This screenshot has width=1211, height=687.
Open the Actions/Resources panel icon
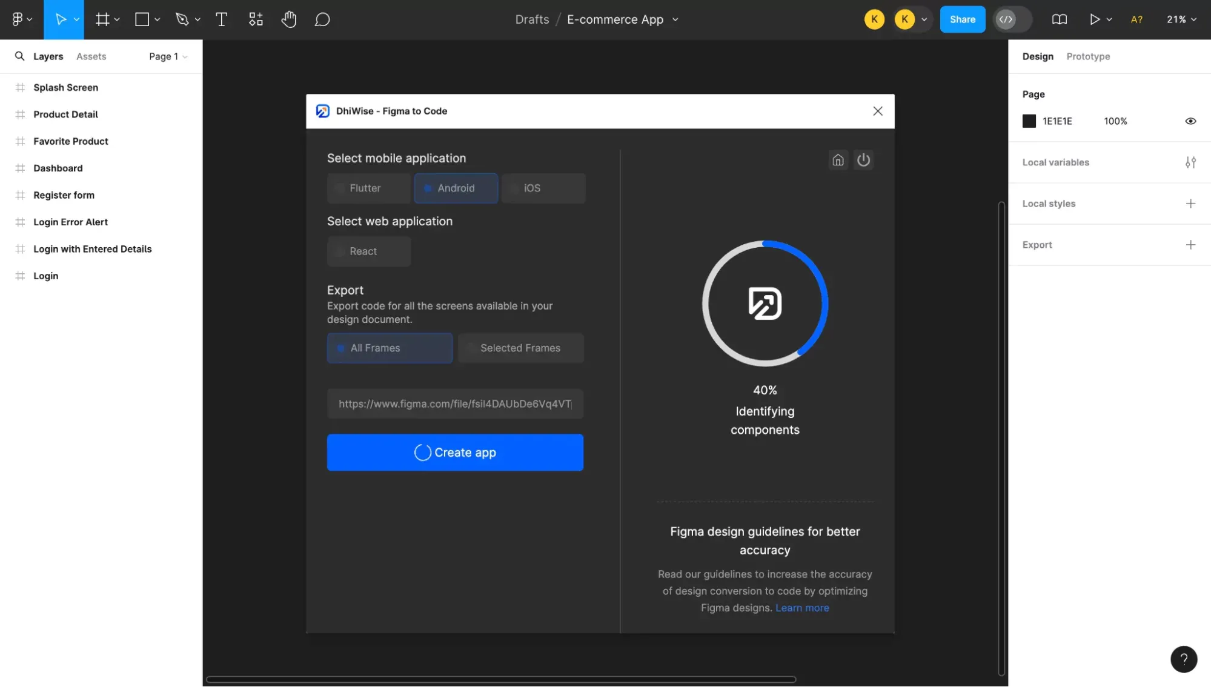click(x=256, y=19)
